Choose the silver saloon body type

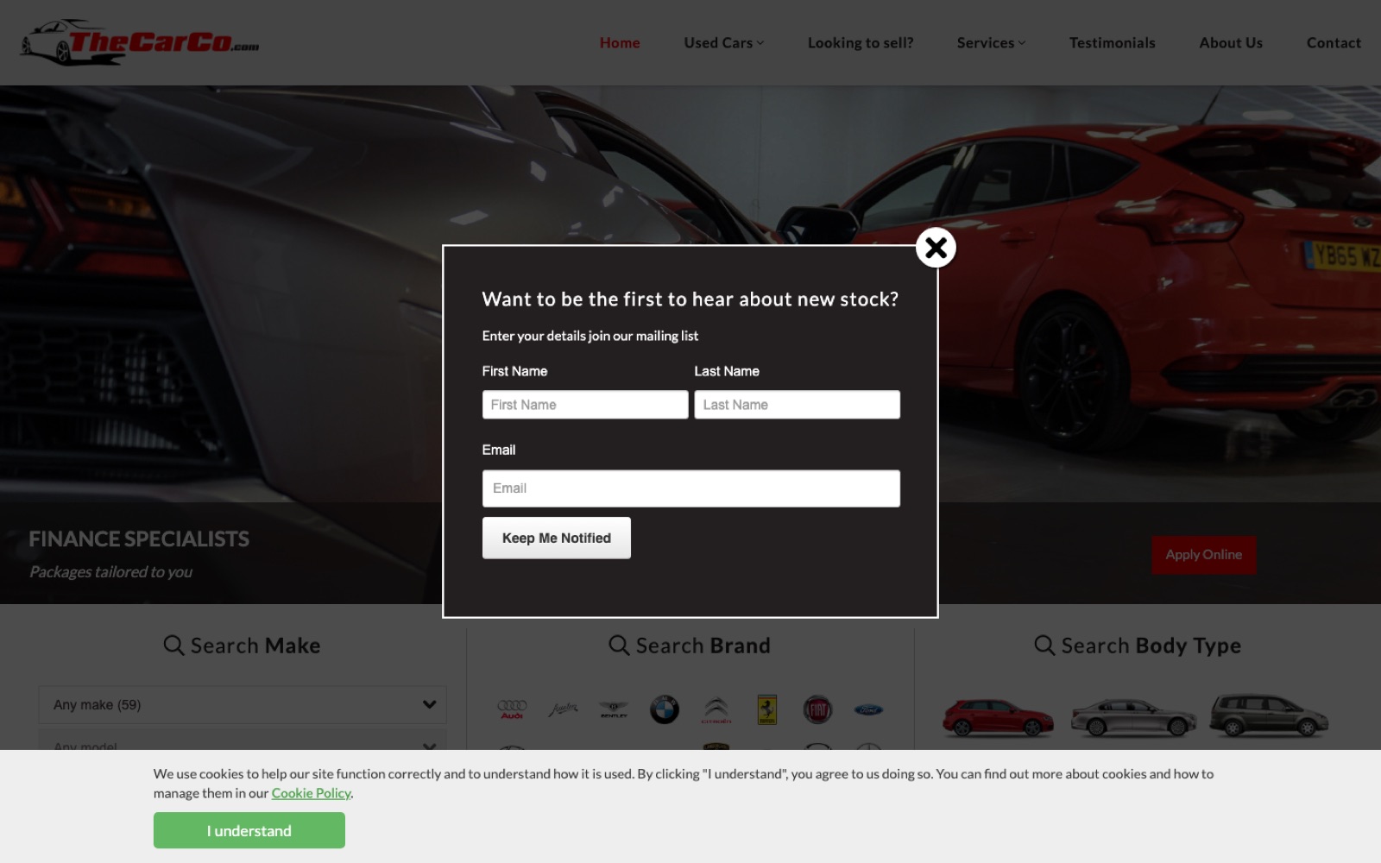click(1133, 717)
